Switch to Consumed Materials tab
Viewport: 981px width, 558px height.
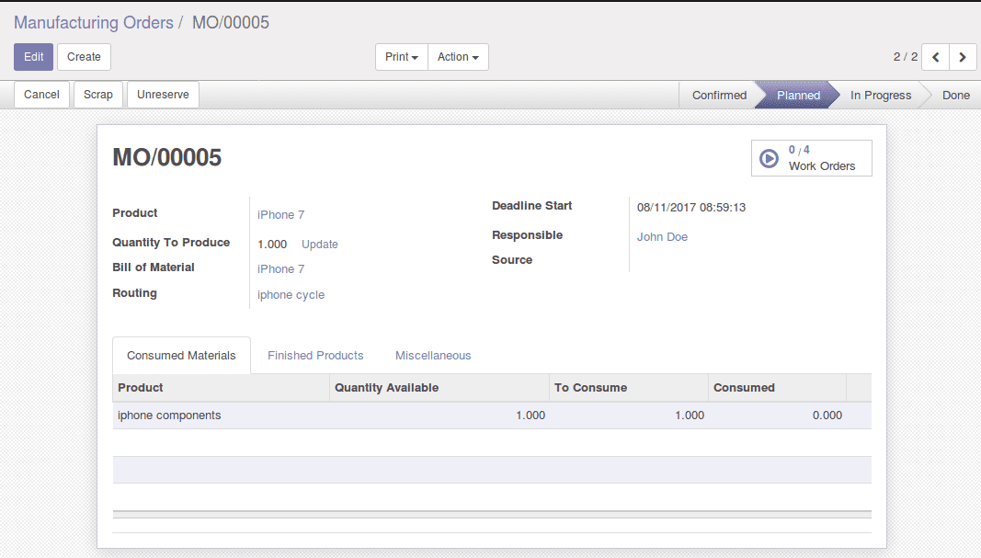click(x=181, y=356)
